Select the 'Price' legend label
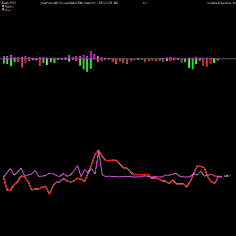Screen dimensions: 236x236 pos(8,10)
